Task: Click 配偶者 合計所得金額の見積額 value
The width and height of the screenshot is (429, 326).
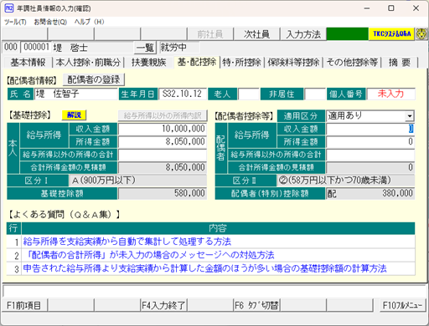Action: (x=370, y=167)
